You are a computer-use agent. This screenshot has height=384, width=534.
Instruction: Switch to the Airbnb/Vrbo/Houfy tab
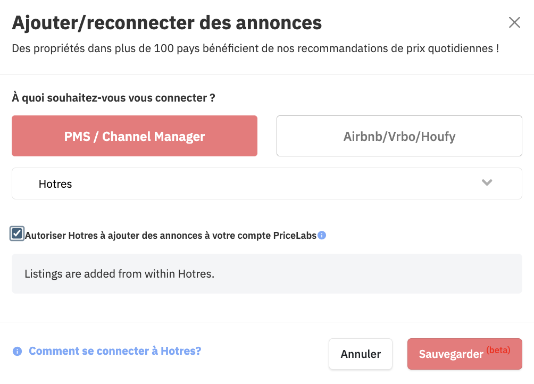399,136
